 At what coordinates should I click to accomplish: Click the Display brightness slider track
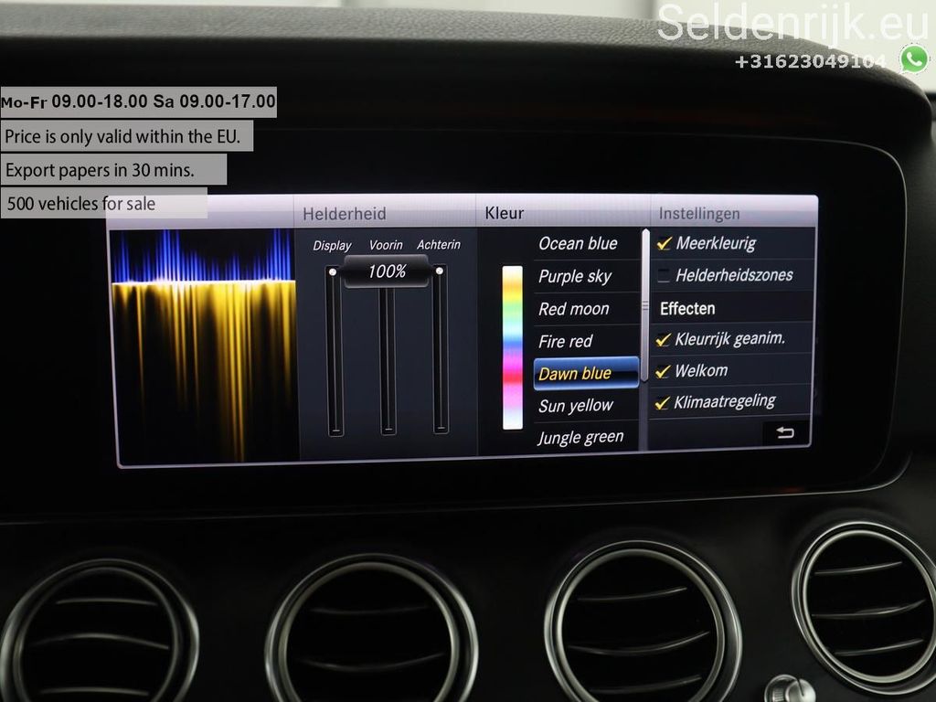(x=335, y=352)
